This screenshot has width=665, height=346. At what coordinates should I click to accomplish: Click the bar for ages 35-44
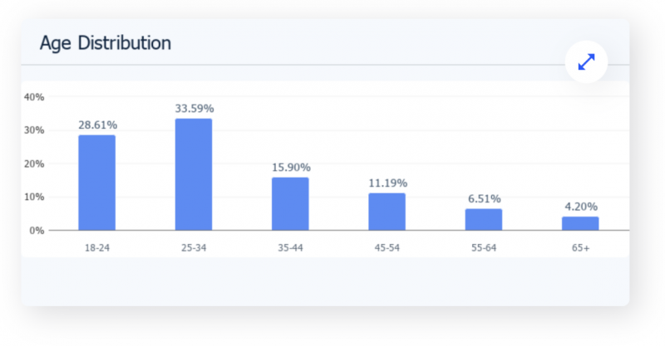click(x=290, y=204)
